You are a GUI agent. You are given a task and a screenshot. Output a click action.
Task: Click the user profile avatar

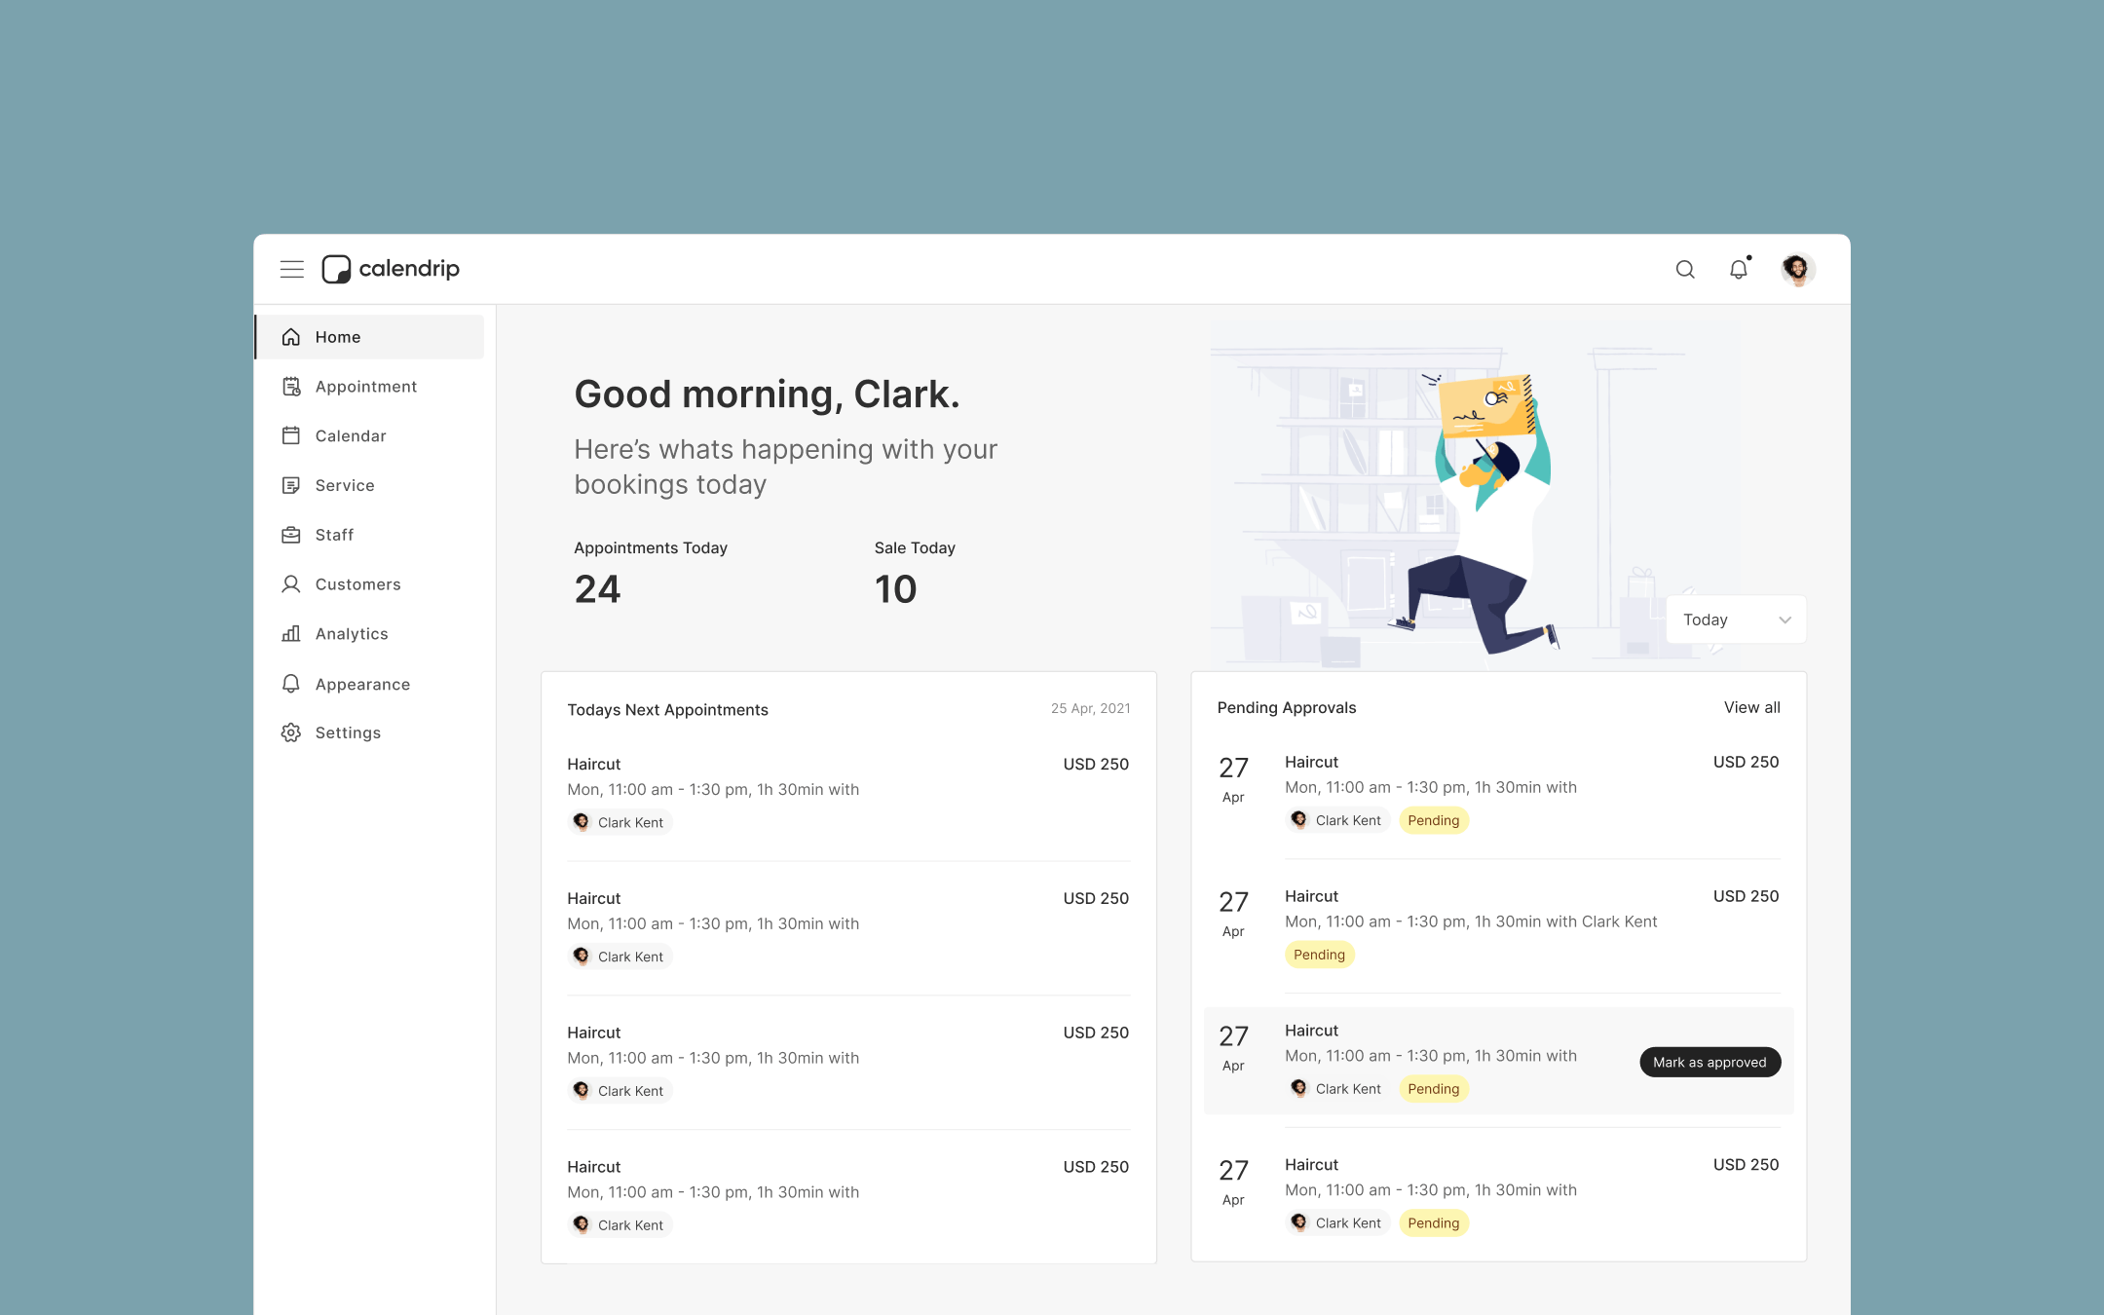pos(1797,269)
